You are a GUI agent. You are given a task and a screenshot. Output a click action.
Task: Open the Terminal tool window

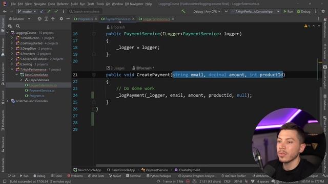click(133, 176)
